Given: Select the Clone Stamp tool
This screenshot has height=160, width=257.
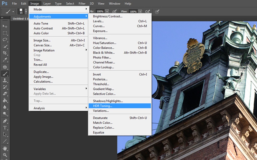Looking at the screenshot, I should click(5, 81).
